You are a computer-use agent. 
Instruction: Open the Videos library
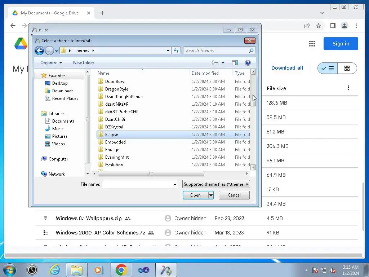coord(58,144)
